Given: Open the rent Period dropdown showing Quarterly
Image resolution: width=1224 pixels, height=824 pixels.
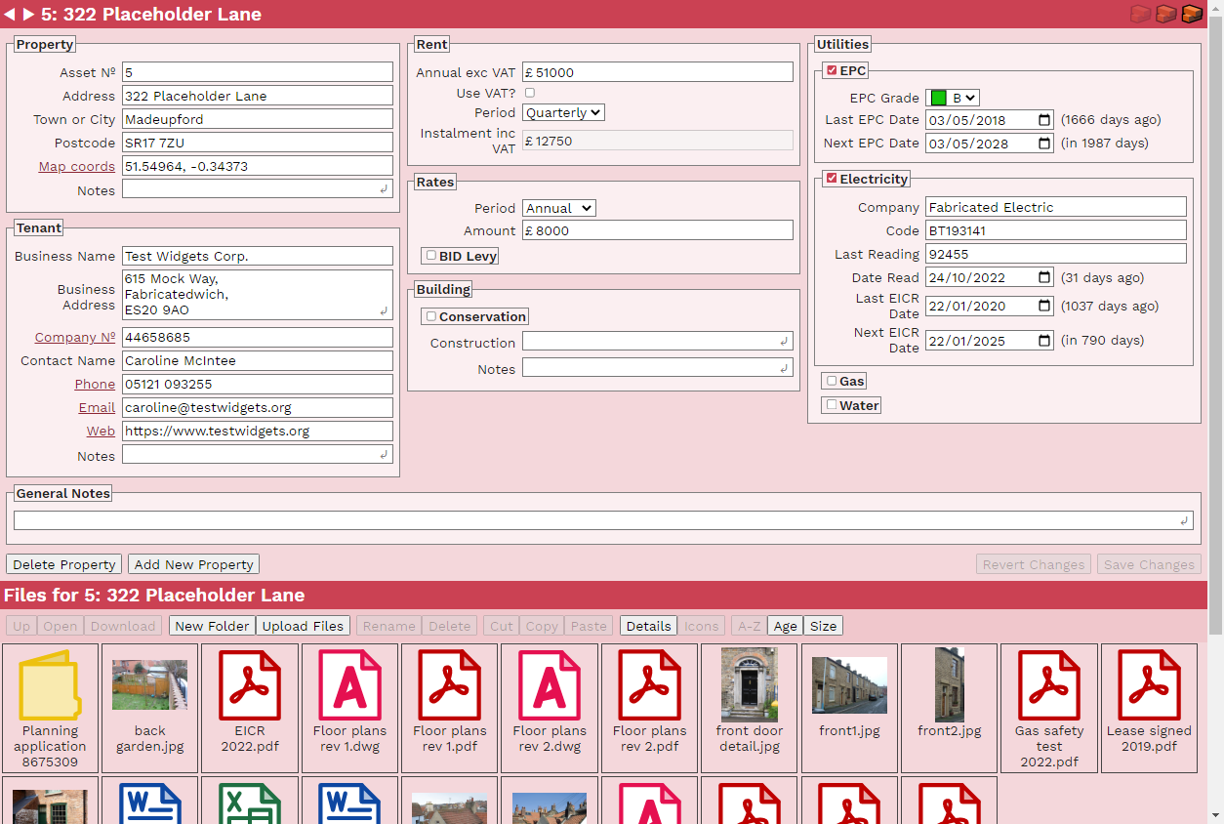Looking at the screenshot, I should (x=562, y=112).
